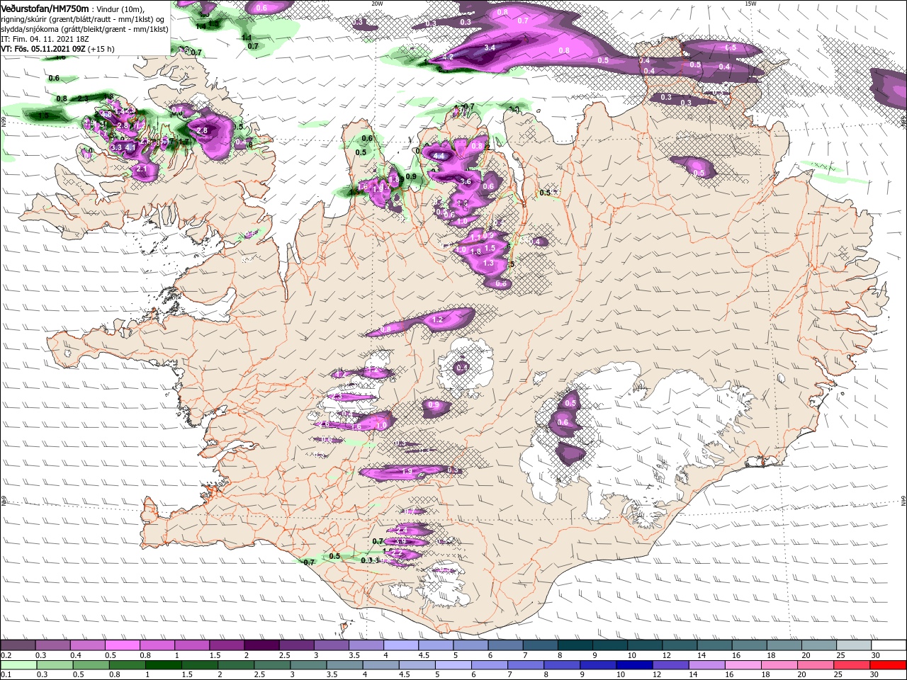Click the 'Veðurstofan/HM750m' map title
907x680 pixels.
pos(45,8)
